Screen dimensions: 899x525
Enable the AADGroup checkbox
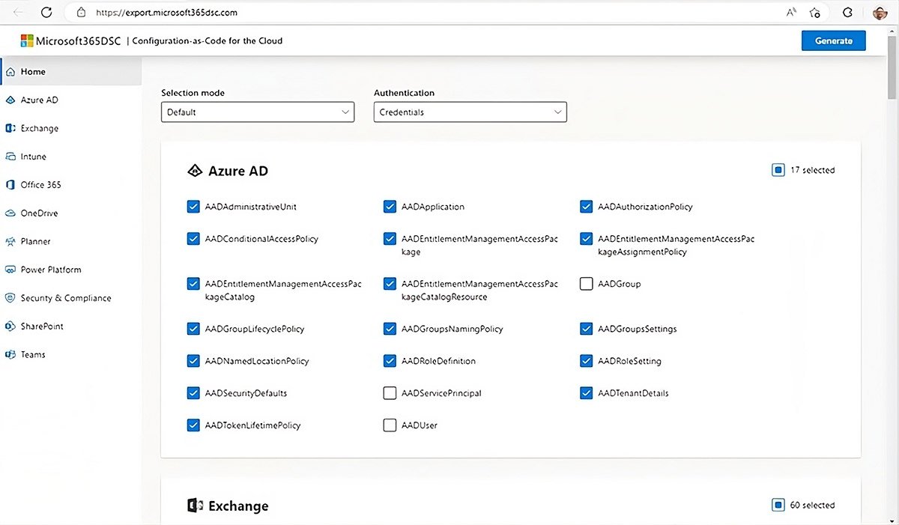[x=587, y=284]
